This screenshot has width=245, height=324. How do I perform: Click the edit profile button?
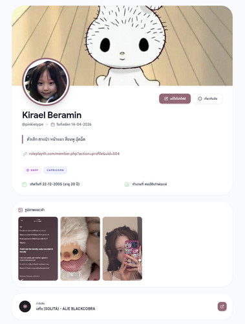[x=175, y=98]
